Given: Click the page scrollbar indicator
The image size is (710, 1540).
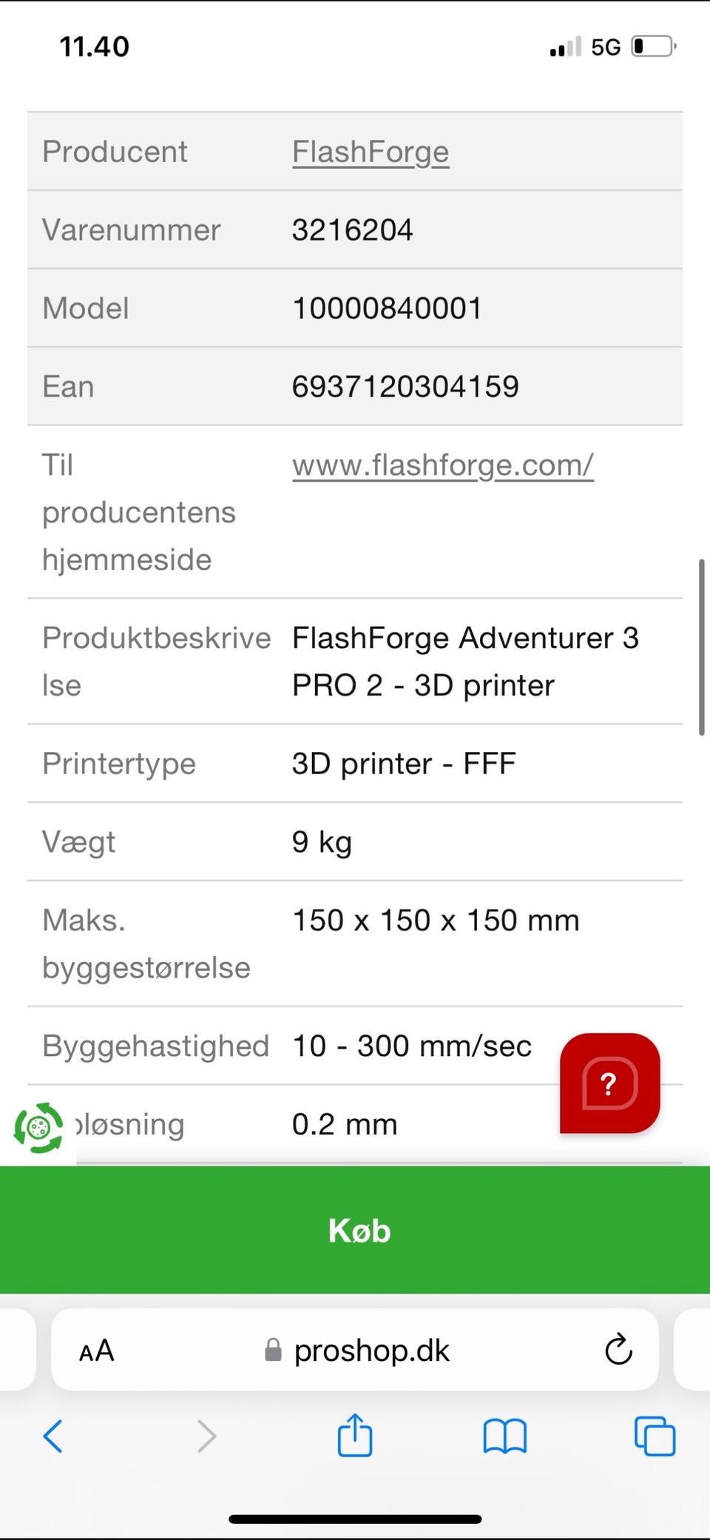Looking at the screenshot, I should coord(701,647).
